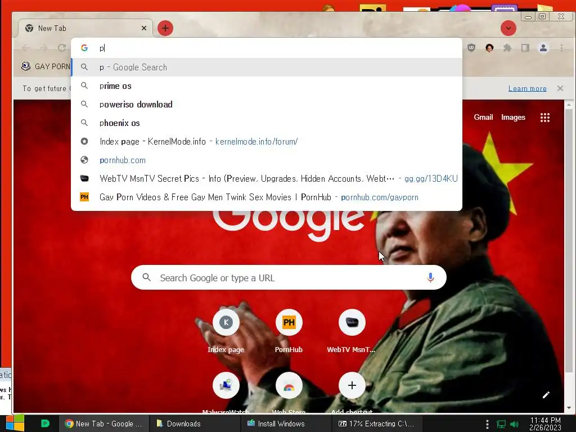The height and width of the screenshot is (432, 576).
Task: Click the page vertical scrollbar track
Action: coord(568,257)
